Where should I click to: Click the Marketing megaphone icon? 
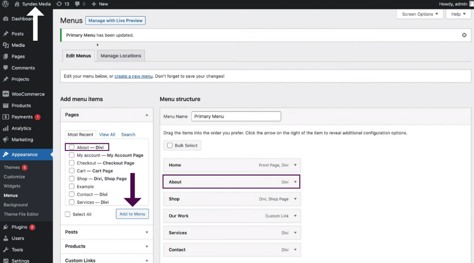pyautogui.click(x=6, y=140)
